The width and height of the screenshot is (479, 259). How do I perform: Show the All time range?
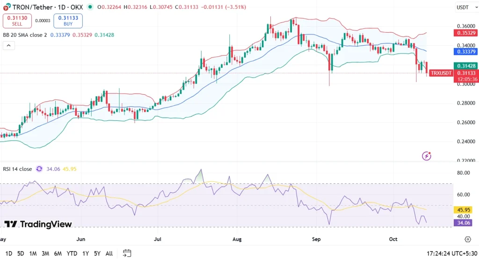(109, 253)
